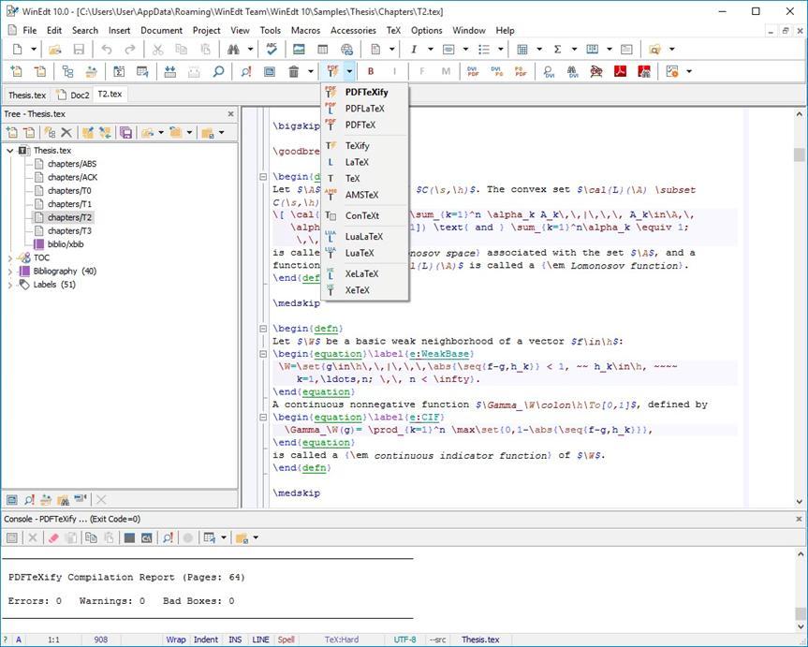This screenshot has height=647, width=808.
Task: Click the Undo arrow icon
Action: tap(107, 49)
